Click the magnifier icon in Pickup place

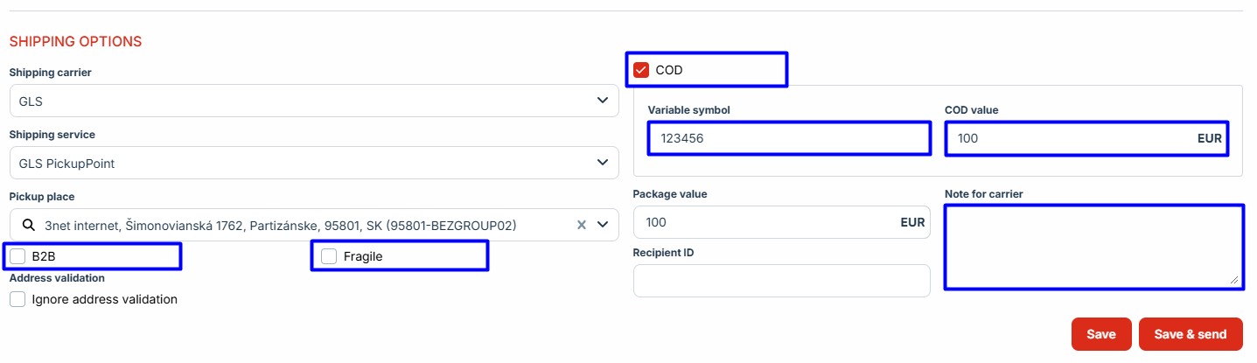click(28, 225)
